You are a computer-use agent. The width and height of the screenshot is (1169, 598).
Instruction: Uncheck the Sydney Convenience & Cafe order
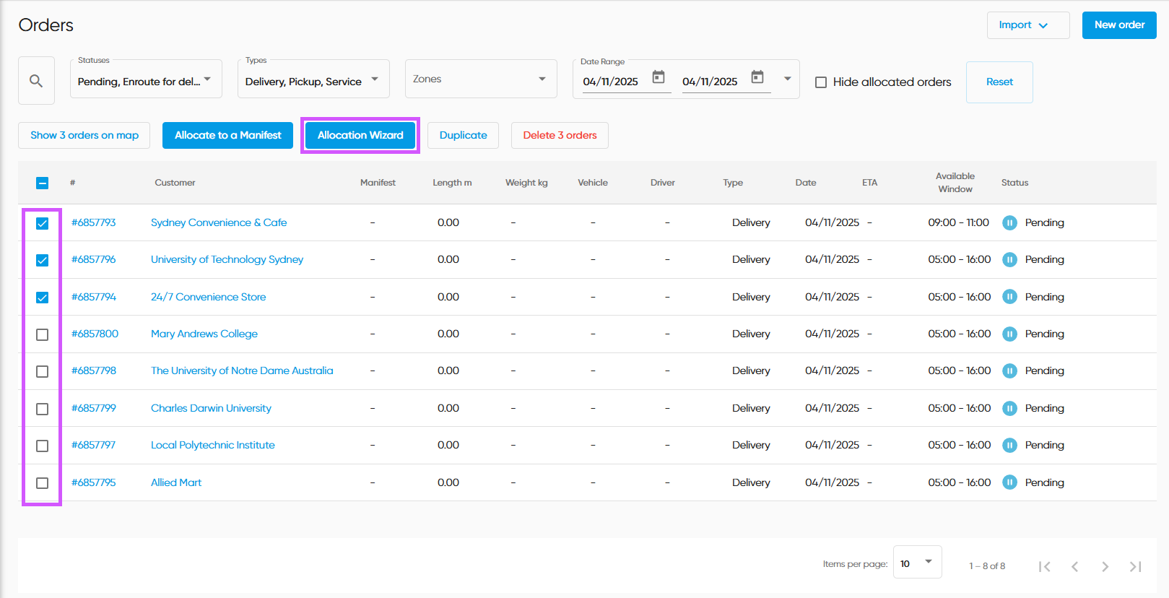pyautogui.click(x=43, y=223)
